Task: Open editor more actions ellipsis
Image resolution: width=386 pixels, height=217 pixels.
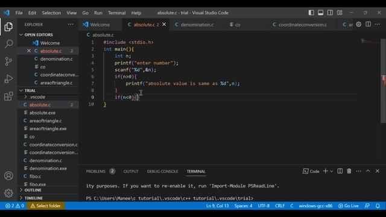Action: tap(378, 24)
